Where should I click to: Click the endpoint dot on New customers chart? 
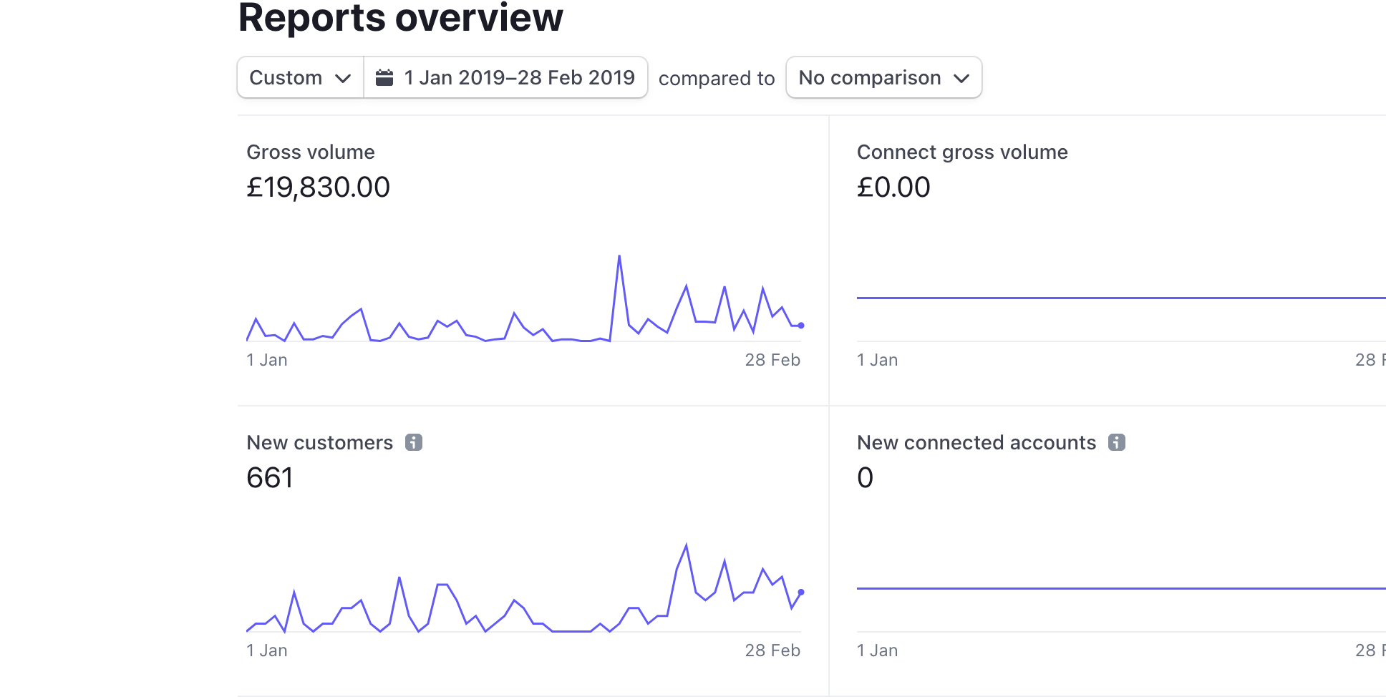tap(801, 593)
